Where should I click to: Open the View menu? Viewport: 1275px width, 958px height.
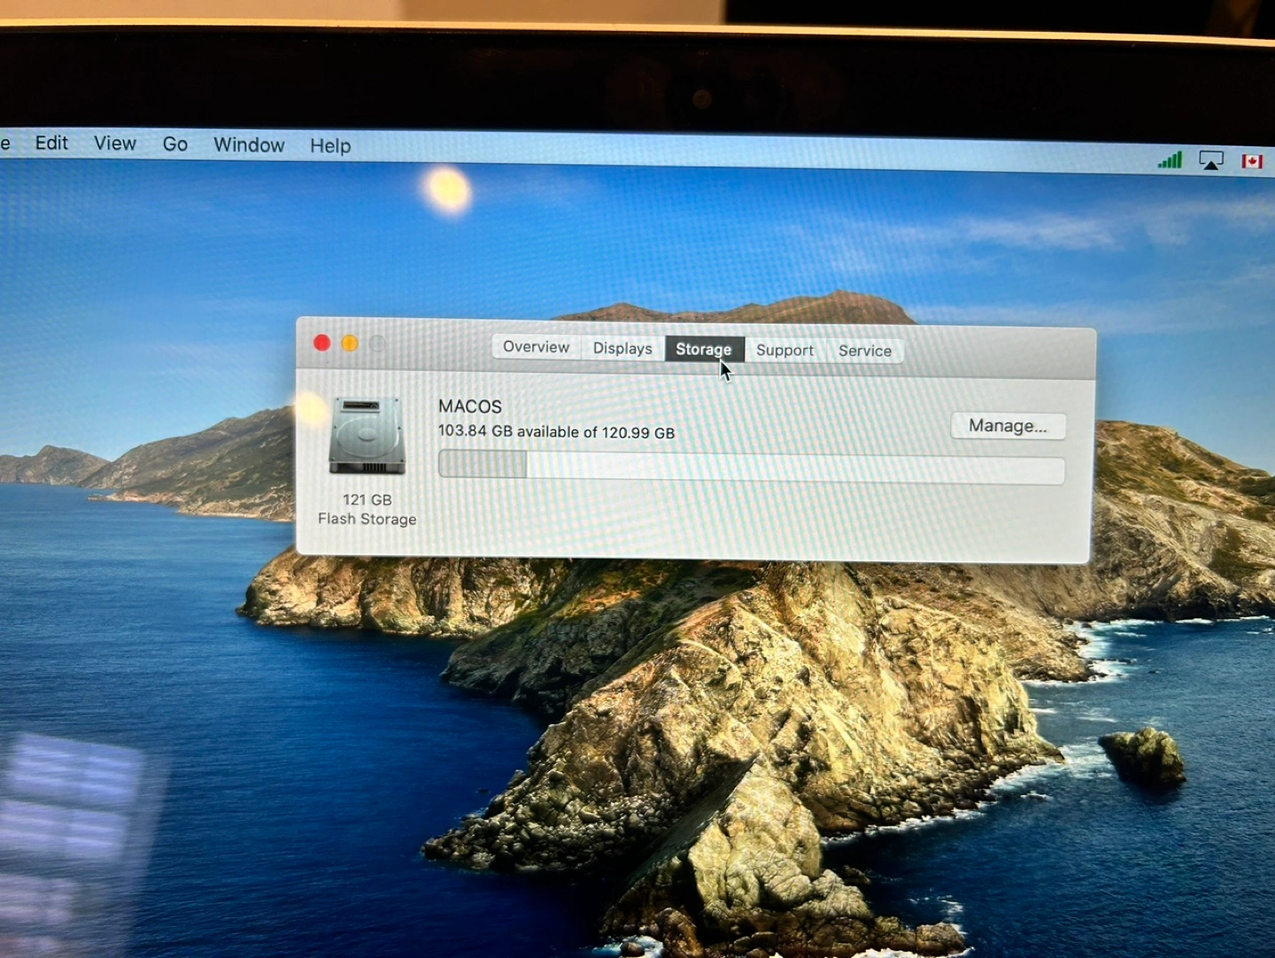pyautogui.click(x=115, y=143)
